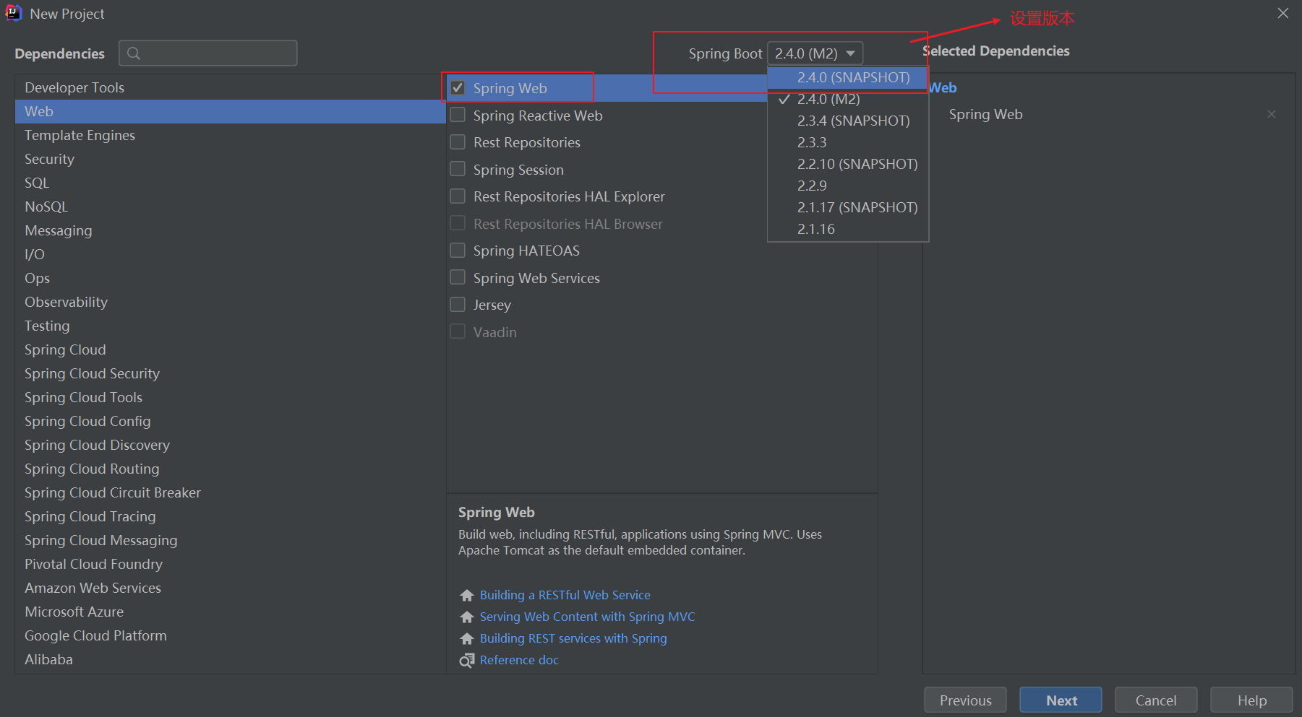
Task: Remove Spring Web from selected dependencies
Action: tap(1272, 114)
